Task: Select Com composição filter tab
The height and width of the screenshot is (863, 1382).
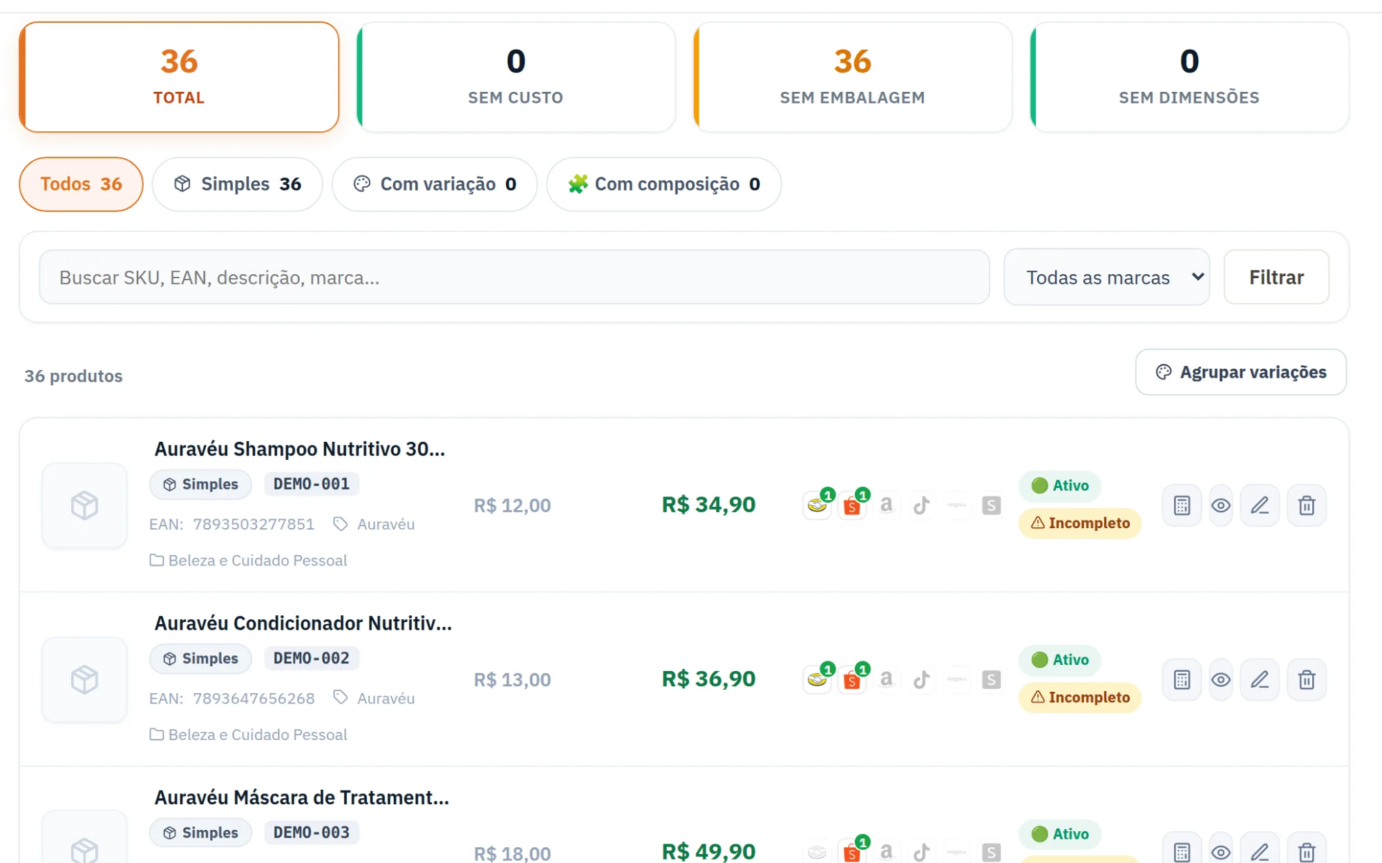Action: pos(664,184)
